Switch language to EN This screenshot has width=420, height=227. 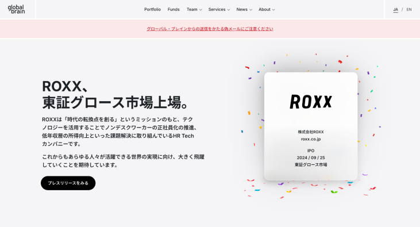[x=409, y=9]
